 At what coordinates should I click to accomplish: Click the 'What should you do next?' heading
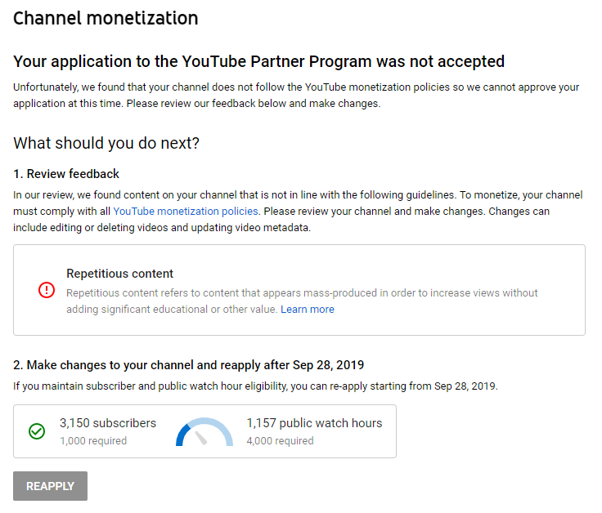pyautogui.click(x=106, y=143)
